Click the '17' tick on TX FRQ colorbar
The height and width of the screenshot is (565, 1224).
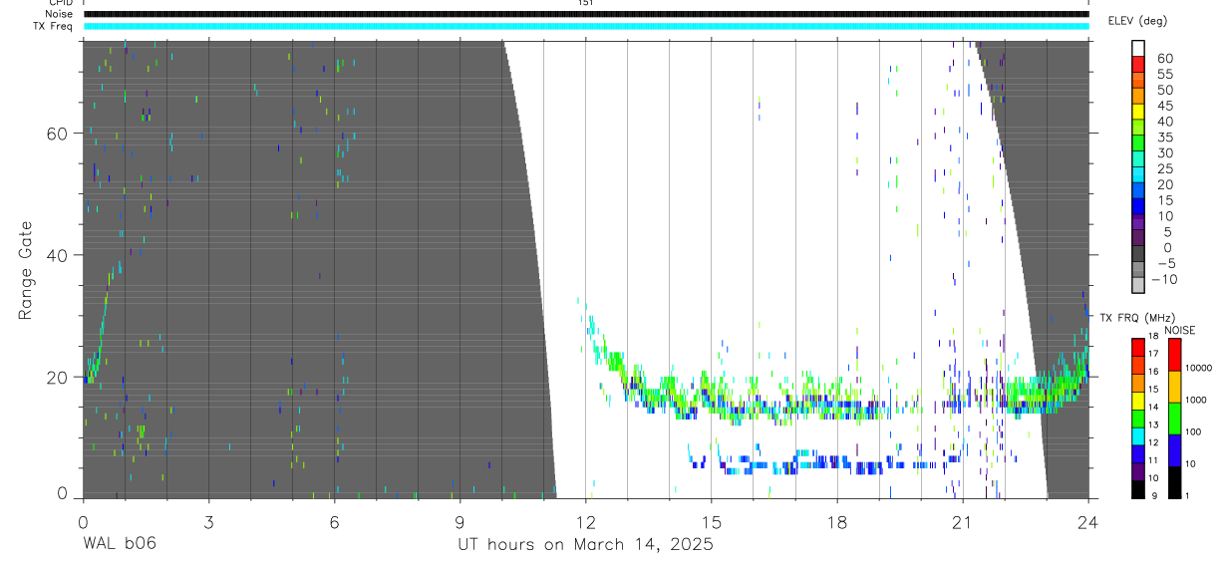tap(1154, 354)
